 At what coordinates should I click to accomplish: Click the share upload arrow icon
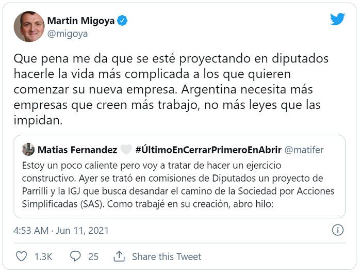pyautogui.click(x=119, y=257)
